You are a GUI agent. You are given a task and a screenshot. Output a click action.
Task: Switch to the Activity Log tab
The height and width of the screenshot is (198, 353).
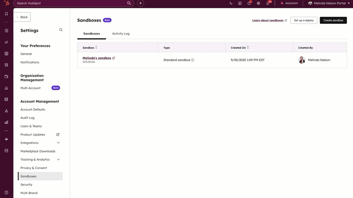click(121, 34)
